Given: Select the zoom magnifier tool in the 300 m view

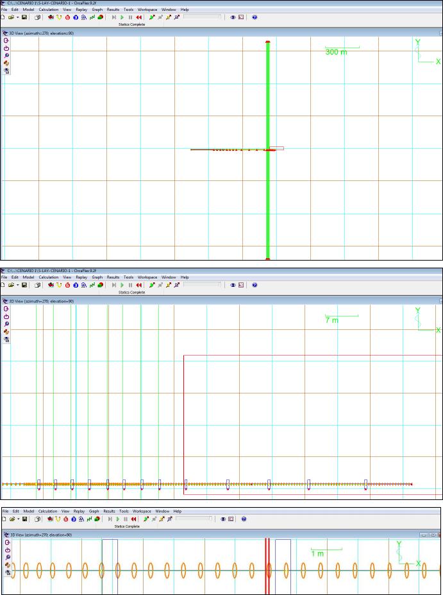Looking at the screenshot, I should 6,55.
